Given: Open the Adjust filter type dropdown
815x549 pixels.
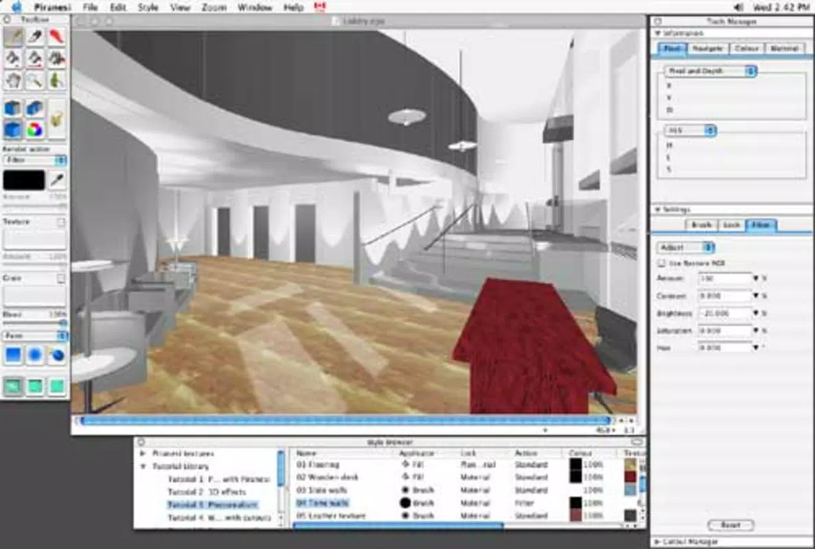Looking at the screenshot, I should [686, 247].
